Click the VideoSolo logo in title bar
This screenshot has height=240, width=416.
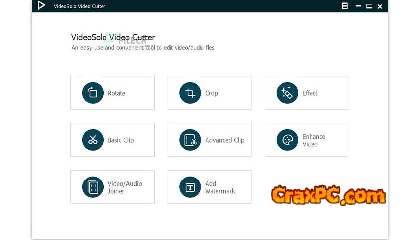point(41,5)
